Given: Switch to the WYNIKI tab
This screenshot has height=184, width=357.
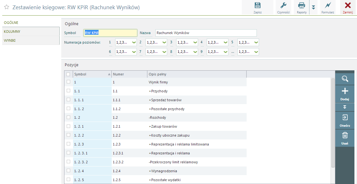Looking at the screenshot, I should [31, 40].
